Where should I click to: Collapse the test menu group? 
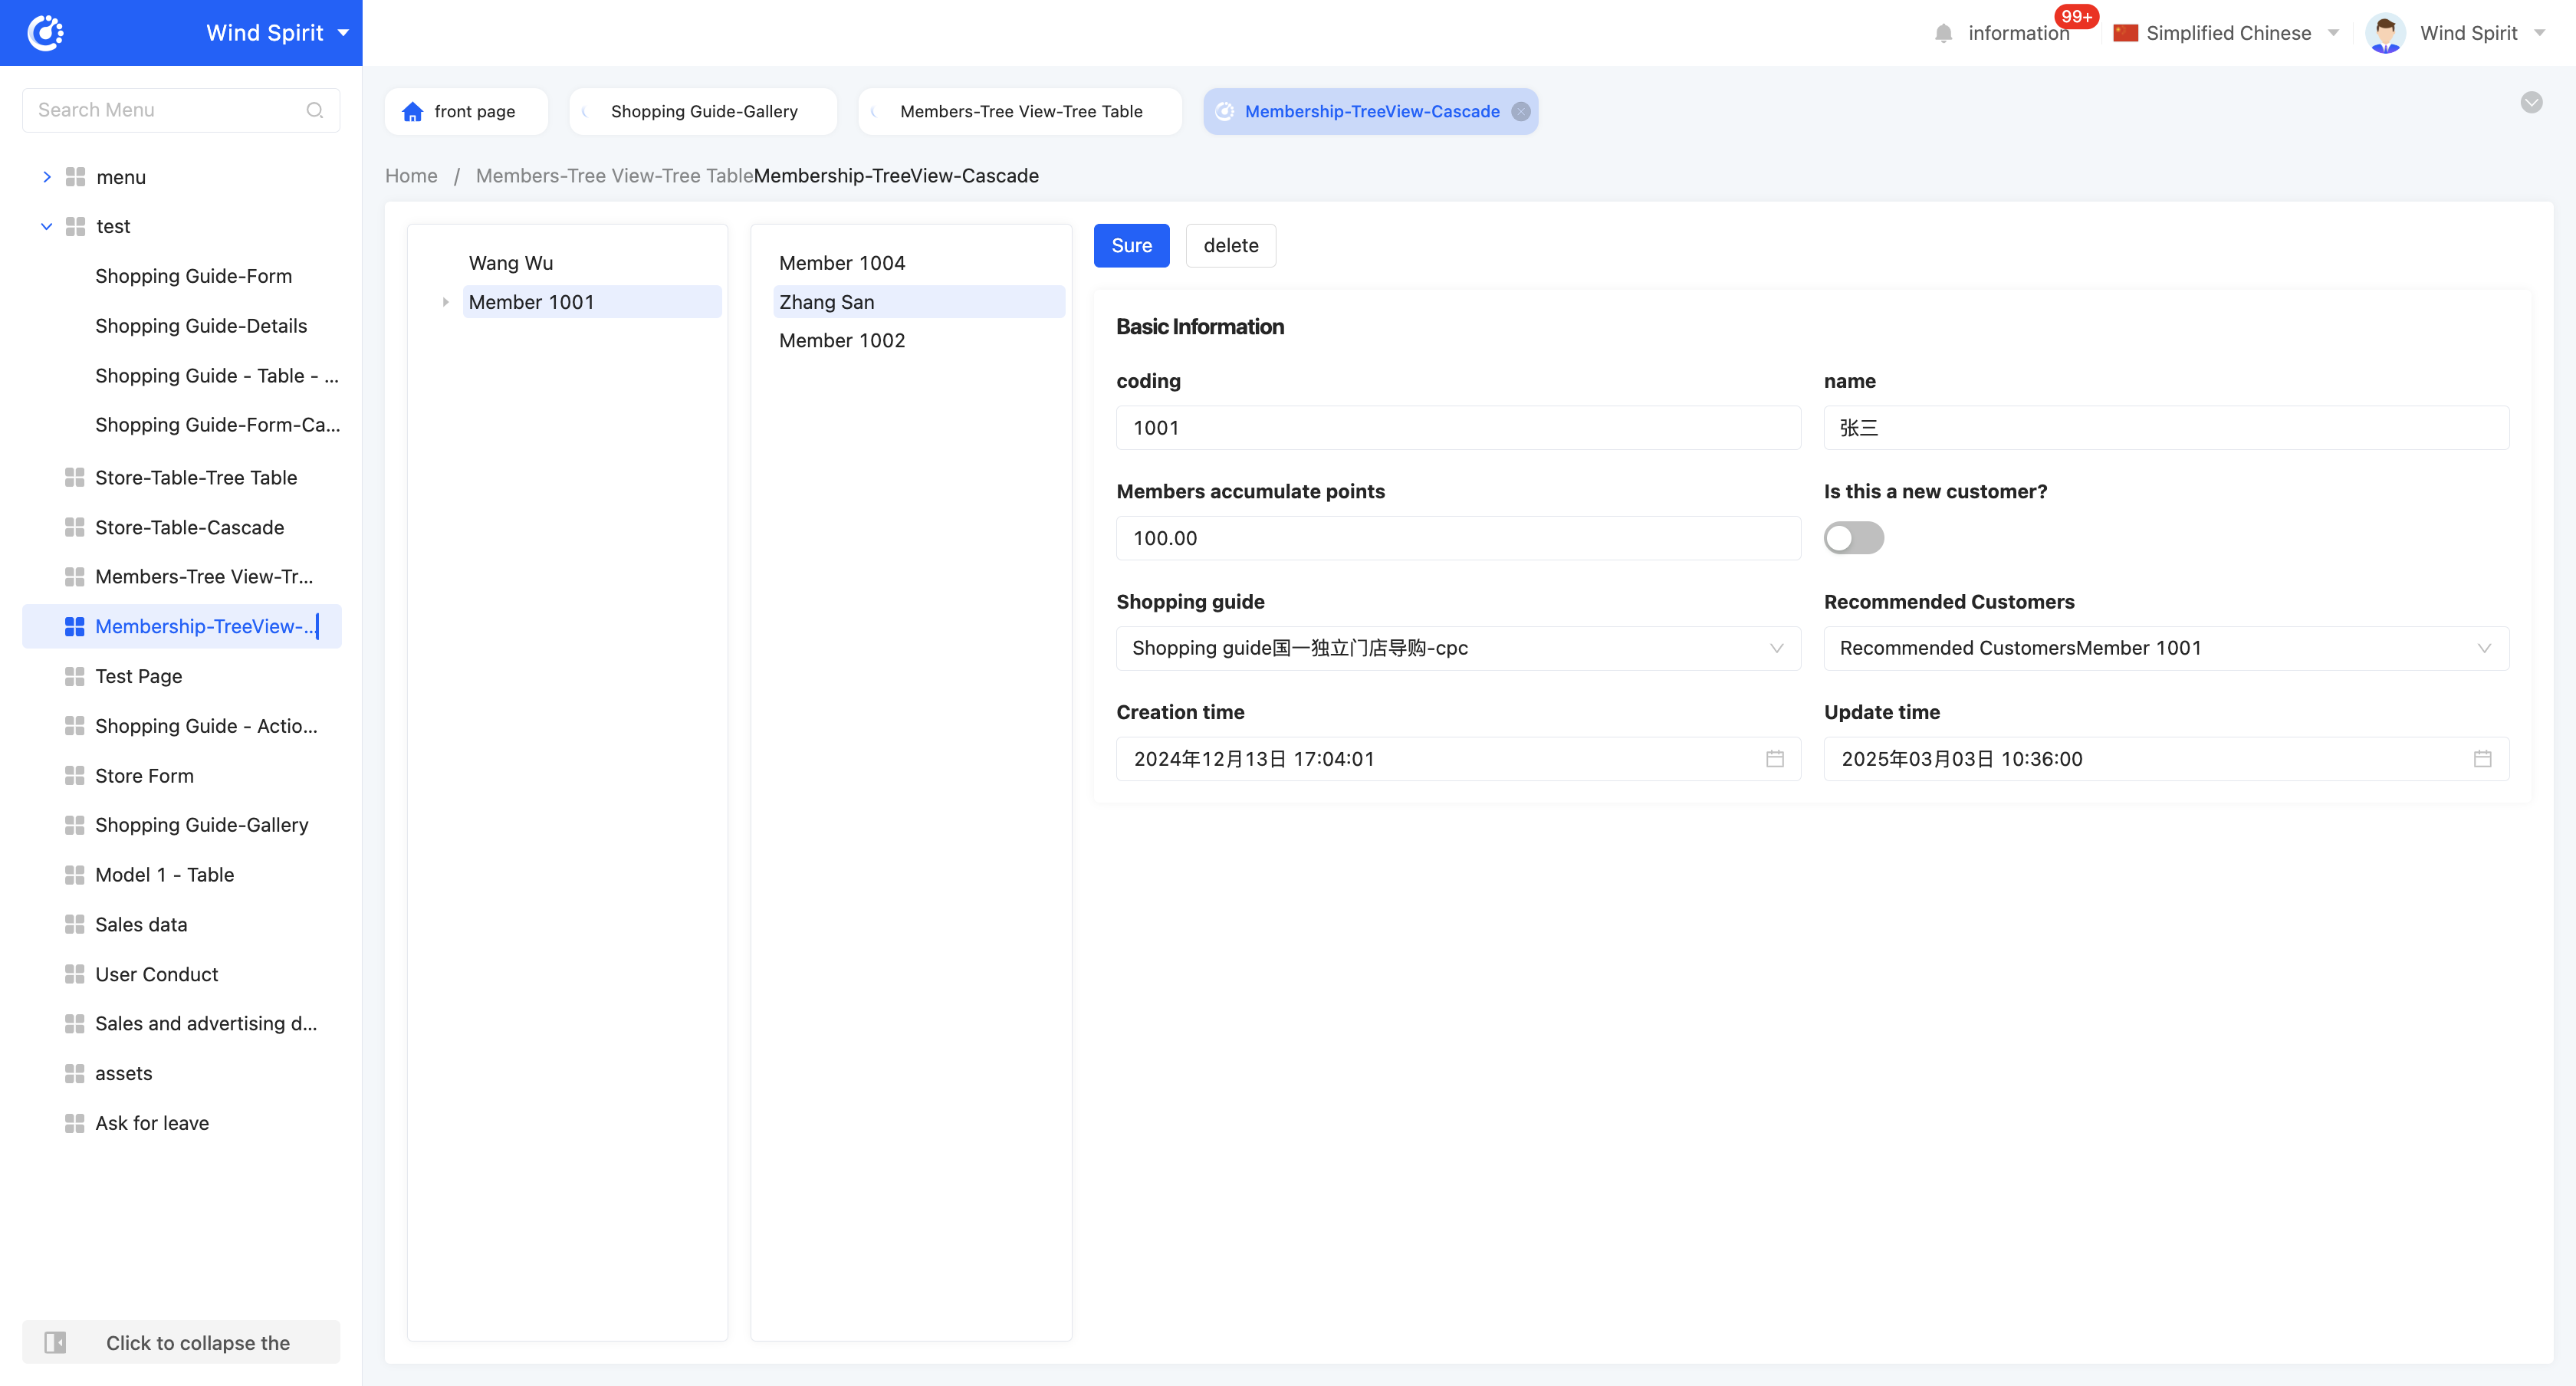pyautogui.click(x=46, y=227)
